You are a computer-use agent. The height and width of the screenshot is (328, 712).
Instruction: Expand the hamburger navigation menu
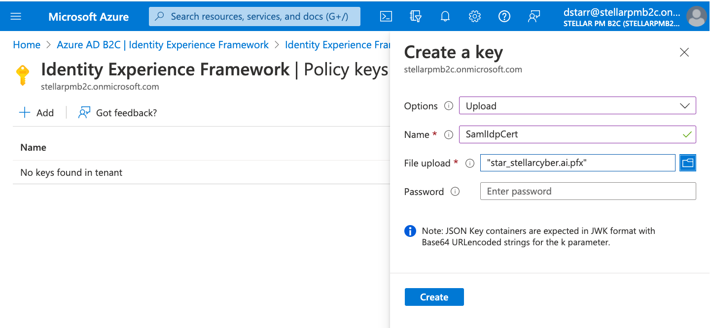[16, 16]
